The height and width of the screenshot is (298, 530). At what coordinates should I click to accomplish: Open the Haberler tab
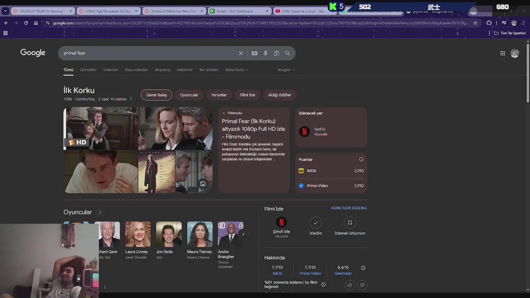click(x=184, y=70)
